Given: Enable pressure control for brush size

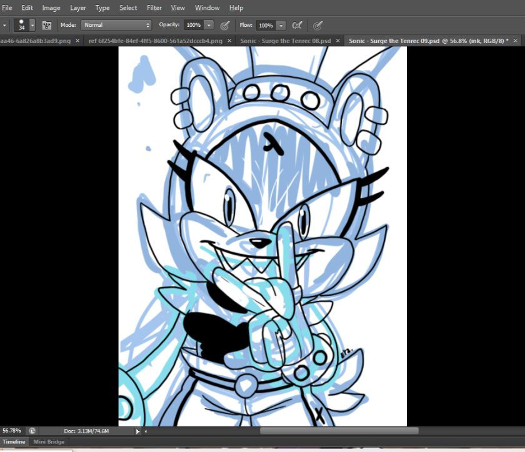Looking at the screenshot, I should pos(317,25).
